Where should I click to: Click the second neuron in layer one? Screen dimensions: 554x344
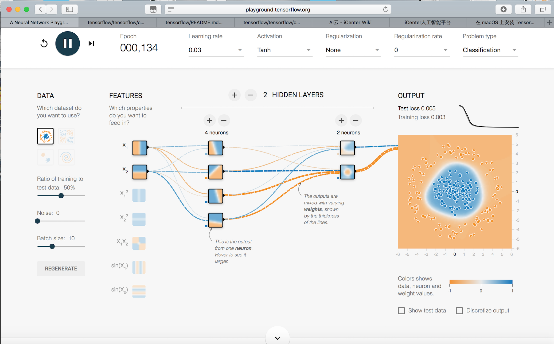point(216,172)
